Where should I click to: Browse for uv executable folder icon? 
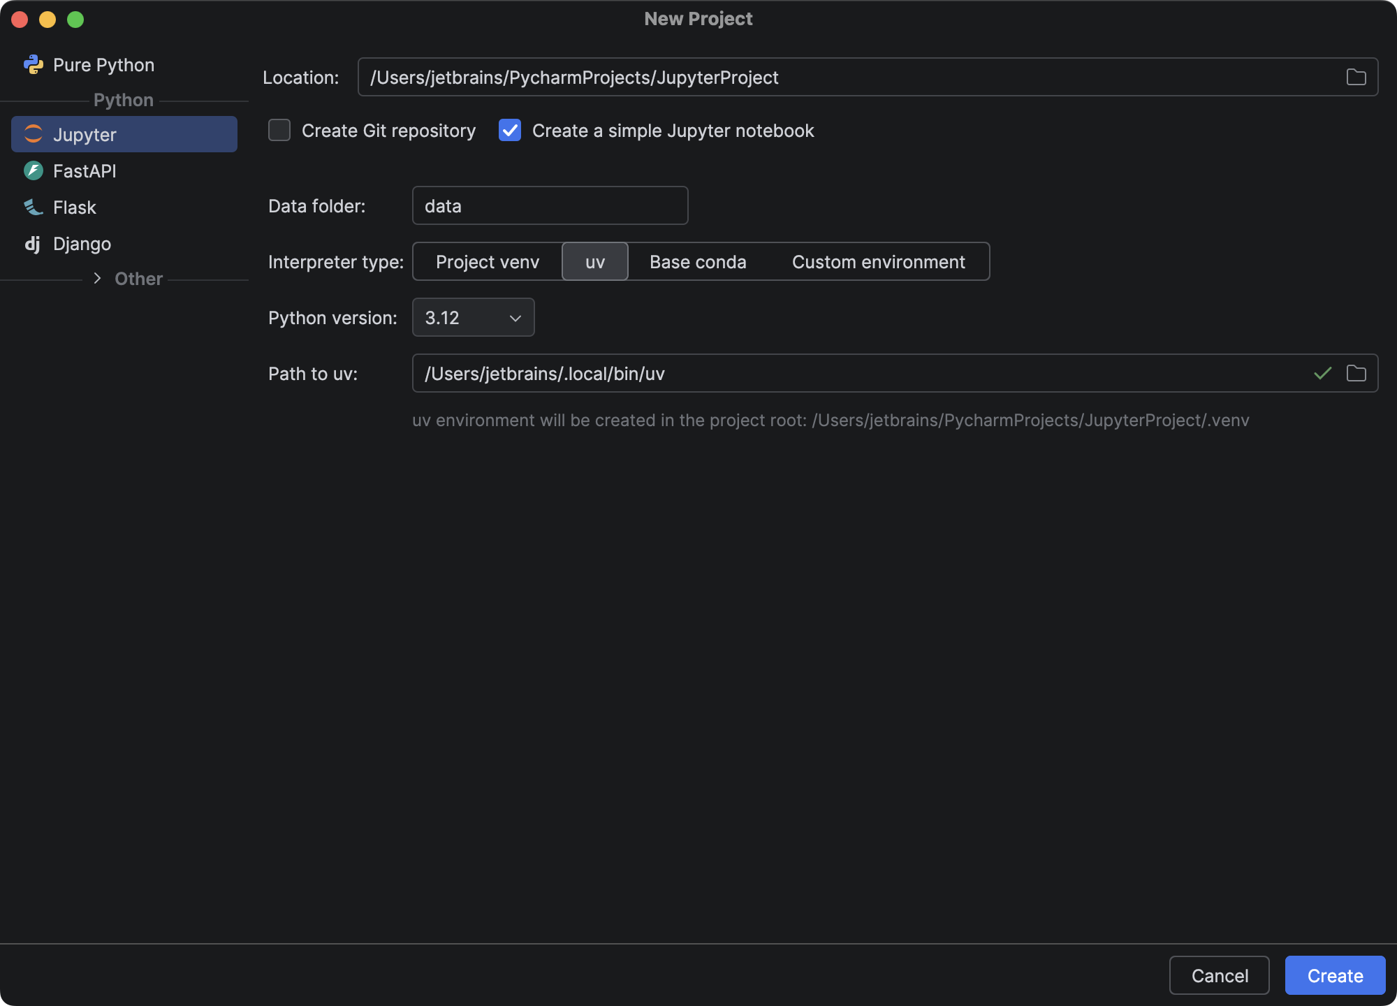coord(1356,373)
